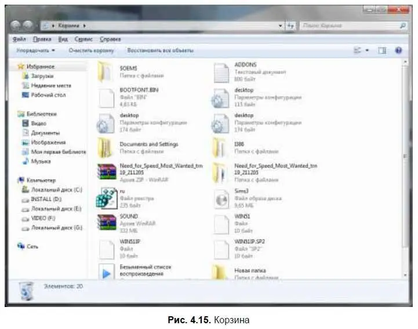Toggle the preview pane icon
This screenshot has height=329, width=418.
pyautogui.click(x=382, y=51)
